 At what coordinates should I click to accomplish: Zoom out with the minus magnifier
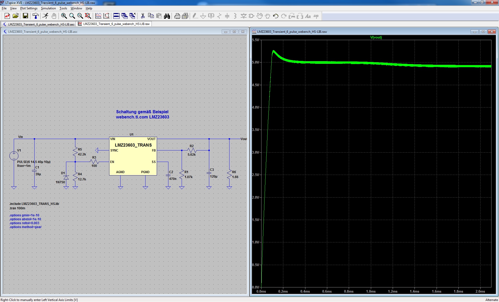point(80,16)
